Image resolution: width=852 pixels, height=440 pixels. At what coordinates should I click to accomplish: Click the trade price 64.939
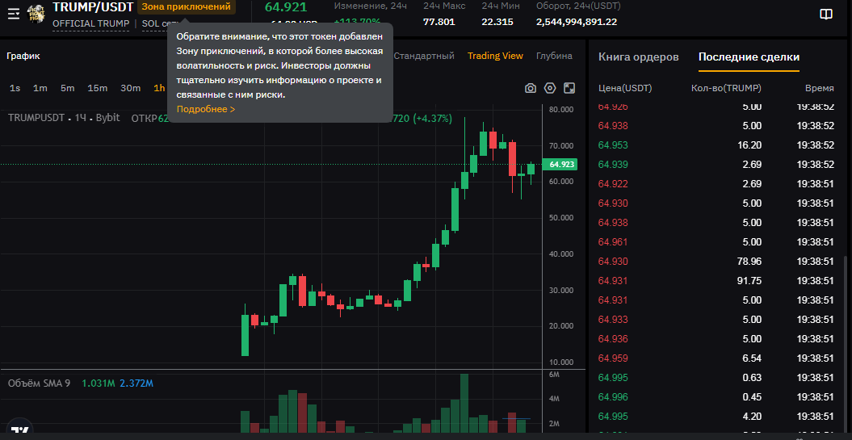coord(613,165)
